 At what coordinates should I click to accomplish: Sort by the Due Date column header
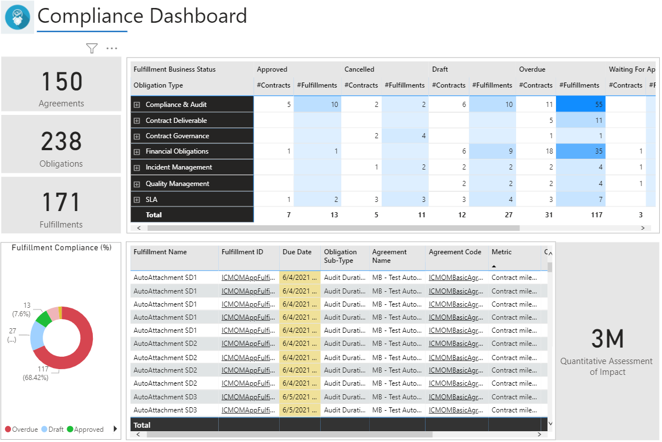pos(297,252)
